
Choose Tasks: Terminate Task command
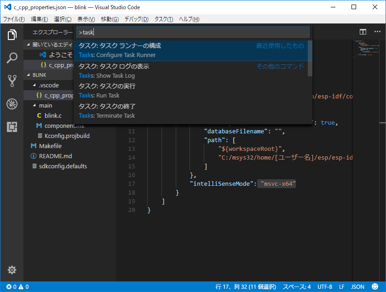(191, 111)
